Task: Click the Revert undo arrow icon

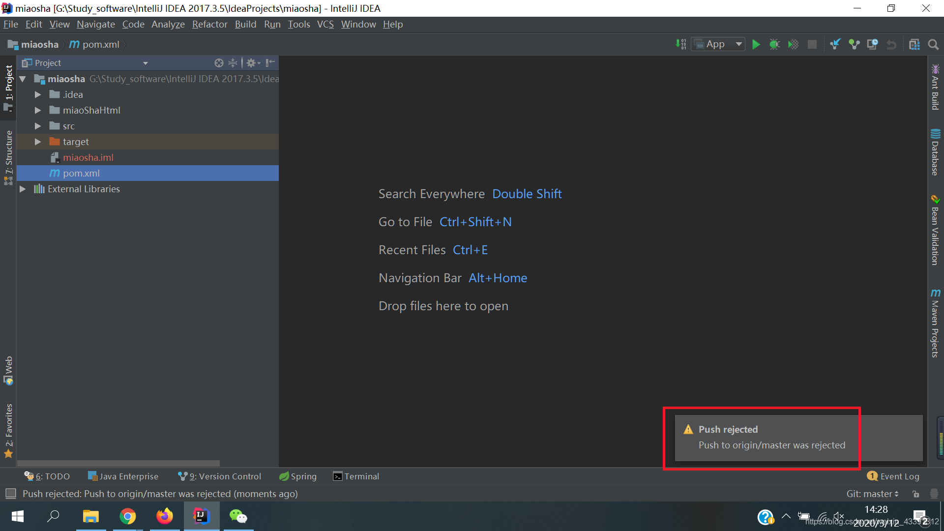Action: [891, 44]
